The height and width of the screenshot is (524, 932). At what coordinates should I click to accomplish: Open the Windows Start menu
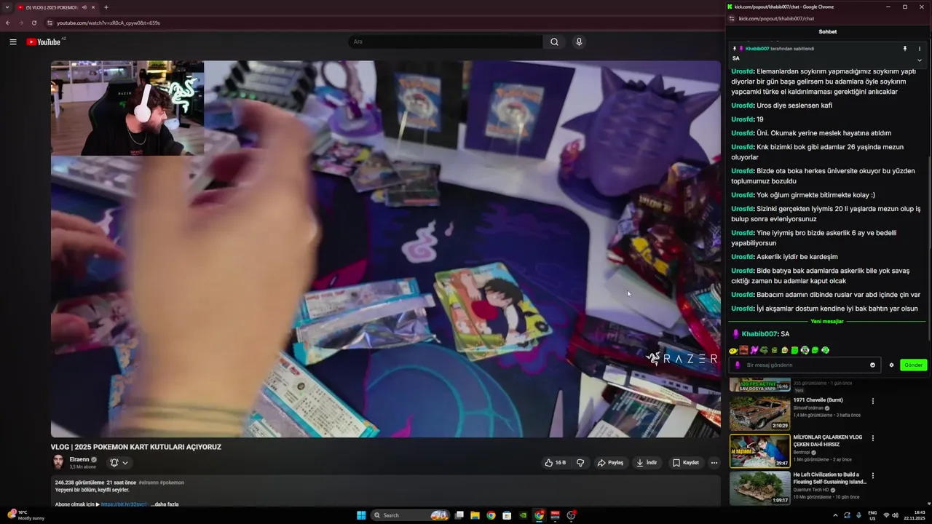pos(361,515)
